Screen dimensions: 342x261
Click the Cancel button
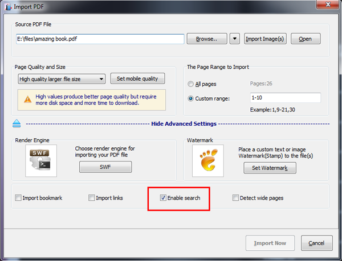317,243
